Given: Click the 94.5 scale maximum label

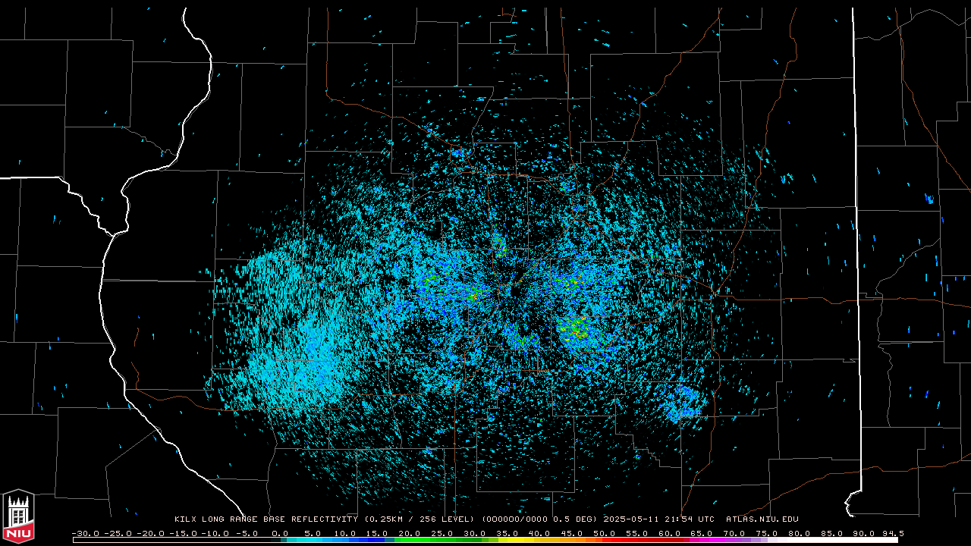Looking at the screenshot, I should (x=894, y=533).
